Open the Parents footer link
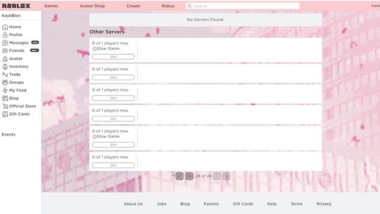 [x=211, y=204]
